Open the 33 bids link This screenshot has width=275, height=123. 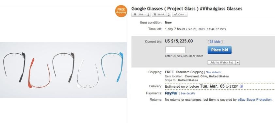click(215, 42)
